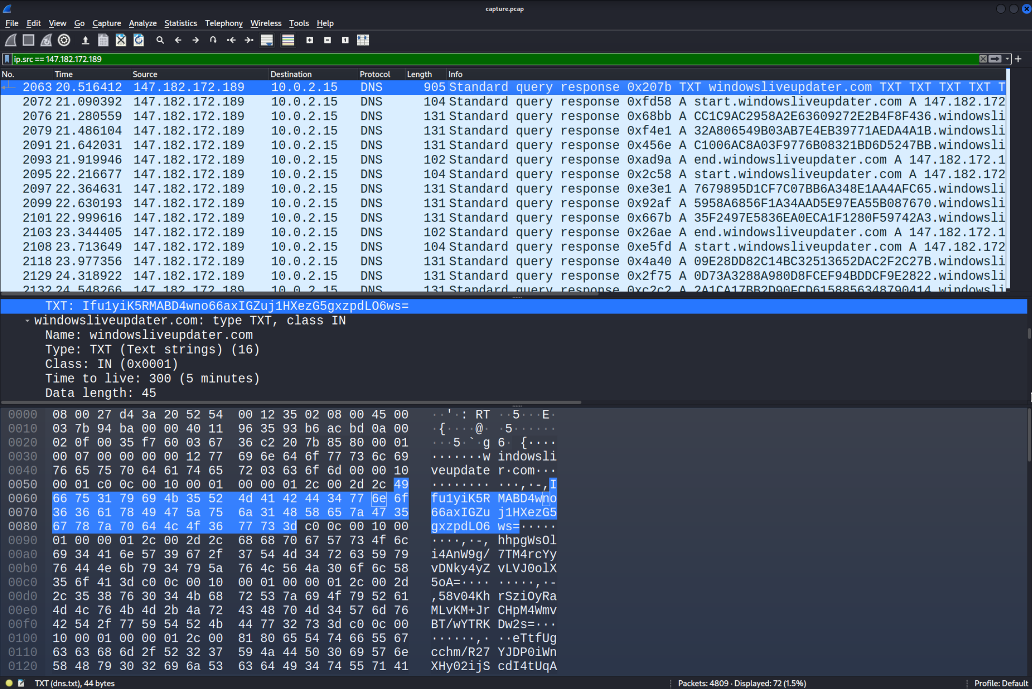The width and height of the screenshot is (1032, 689).
Task: Click the Profile: Default status entry
Action: (1001, 683)
